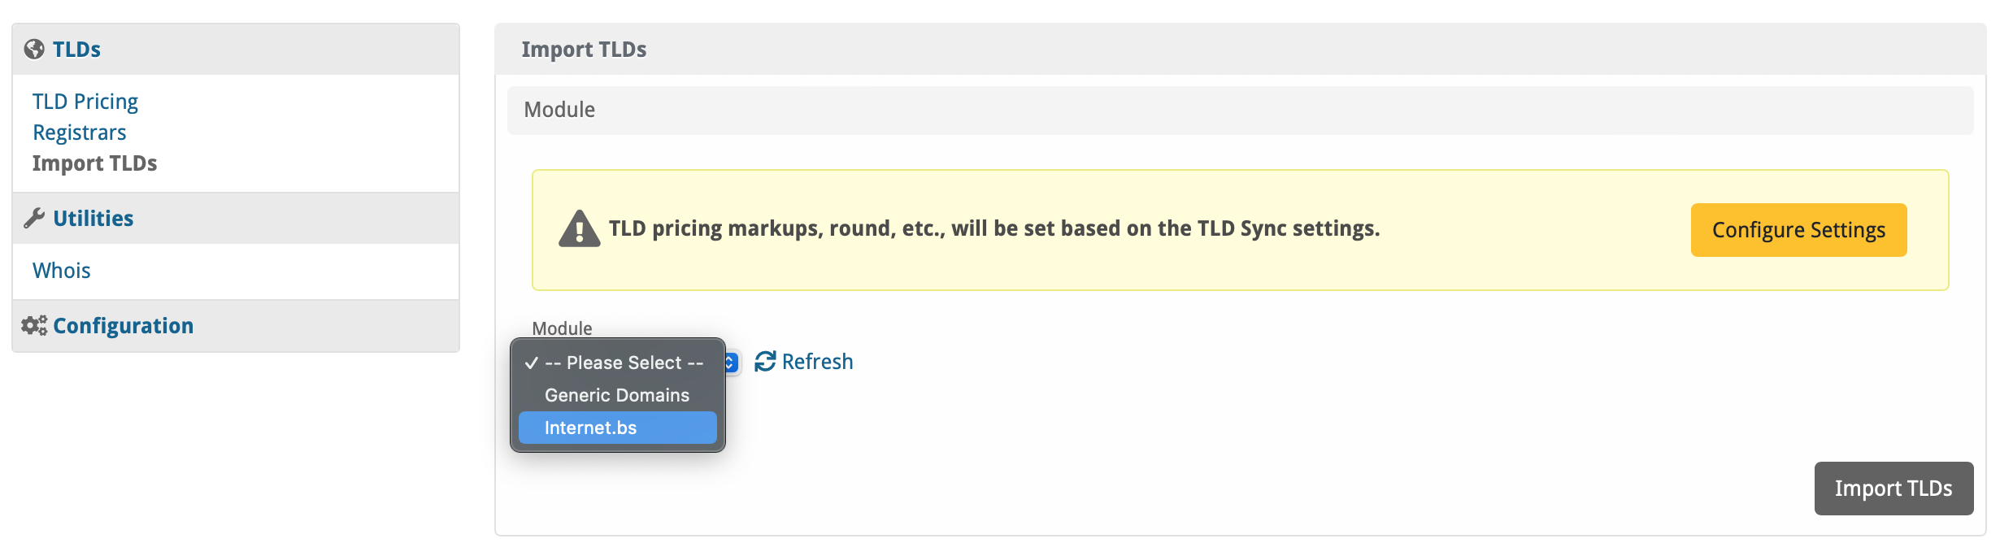Click the Refresh link text
The width and height of the screenshot is (2000, 556).
click(x=817, y=362)
